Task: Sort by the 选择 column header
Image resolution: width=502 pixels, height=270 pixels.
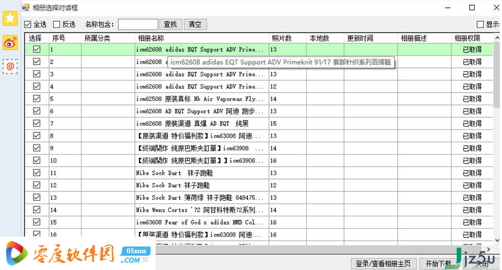Action: click(37, 38)
